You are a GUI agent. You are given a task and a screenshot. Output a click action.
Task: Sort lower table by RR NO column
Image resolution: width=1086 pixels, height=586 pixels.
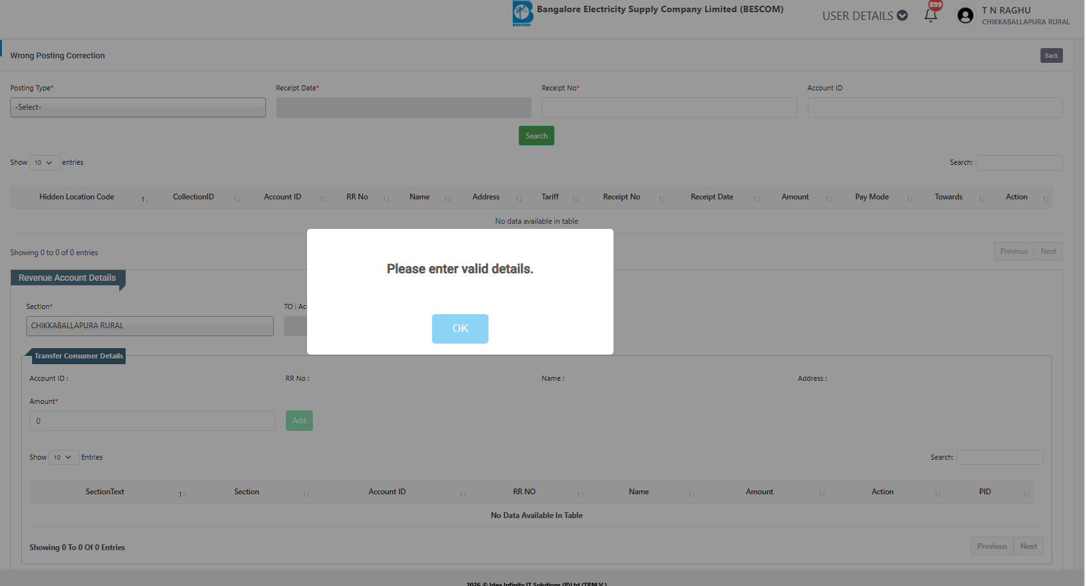(x=530, y=492)
